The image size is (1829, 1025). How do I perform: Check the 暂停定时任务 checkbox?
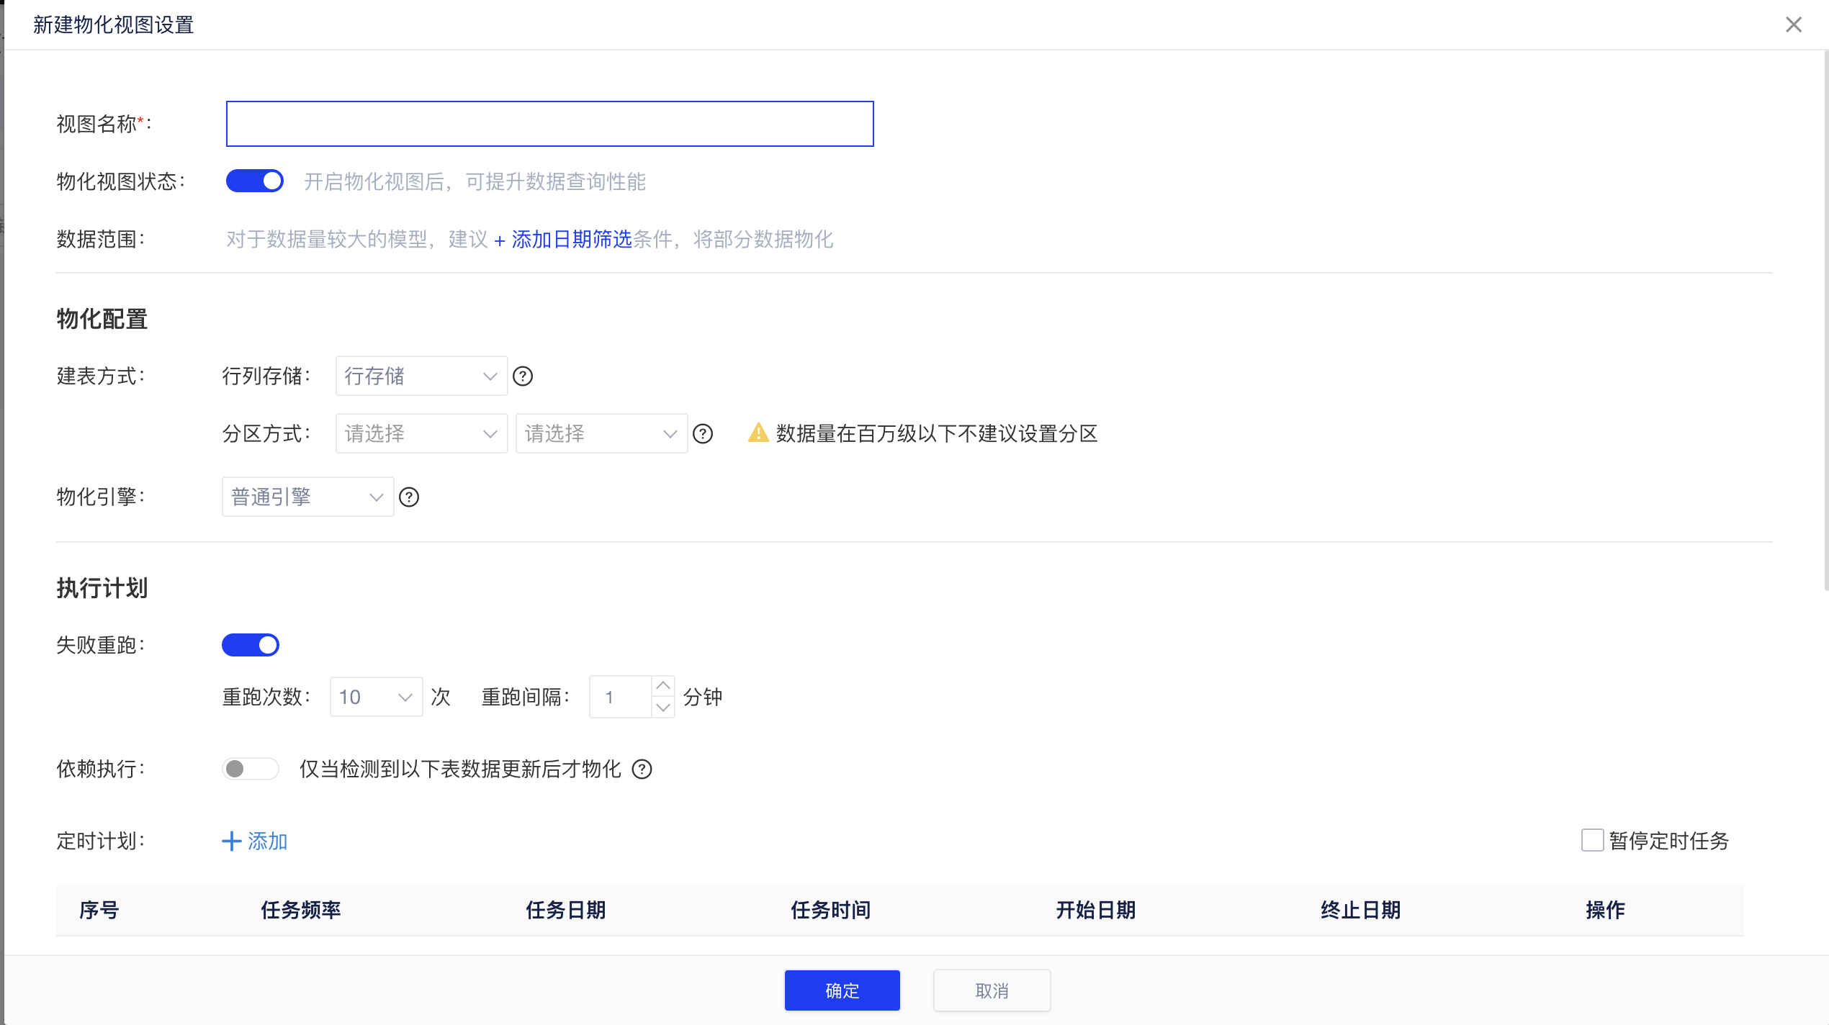[1591, 841]
